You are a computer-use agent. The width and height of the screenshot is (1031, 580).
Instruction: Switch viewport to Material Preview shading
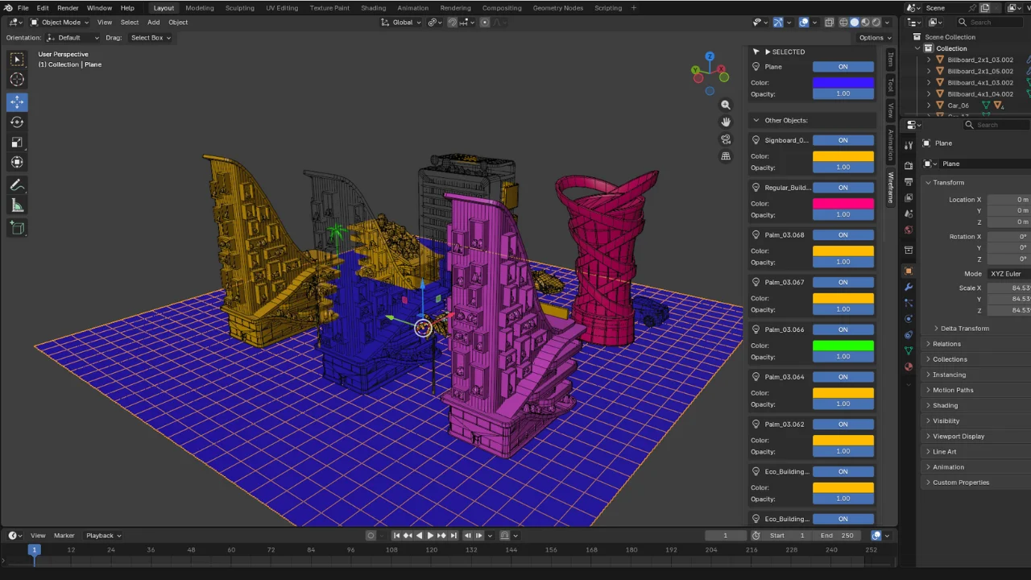click(x=864, y=22)
